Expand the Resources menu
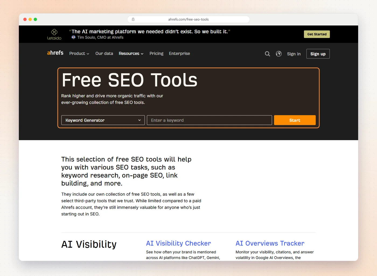377x276 pixels. (131, 54)
